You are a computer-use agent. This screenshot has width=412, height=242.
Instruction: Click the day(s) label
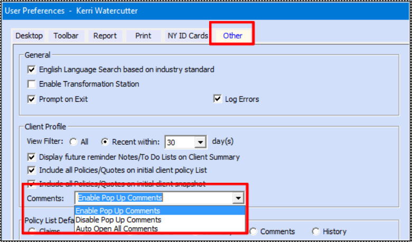(x=223, y=142)
